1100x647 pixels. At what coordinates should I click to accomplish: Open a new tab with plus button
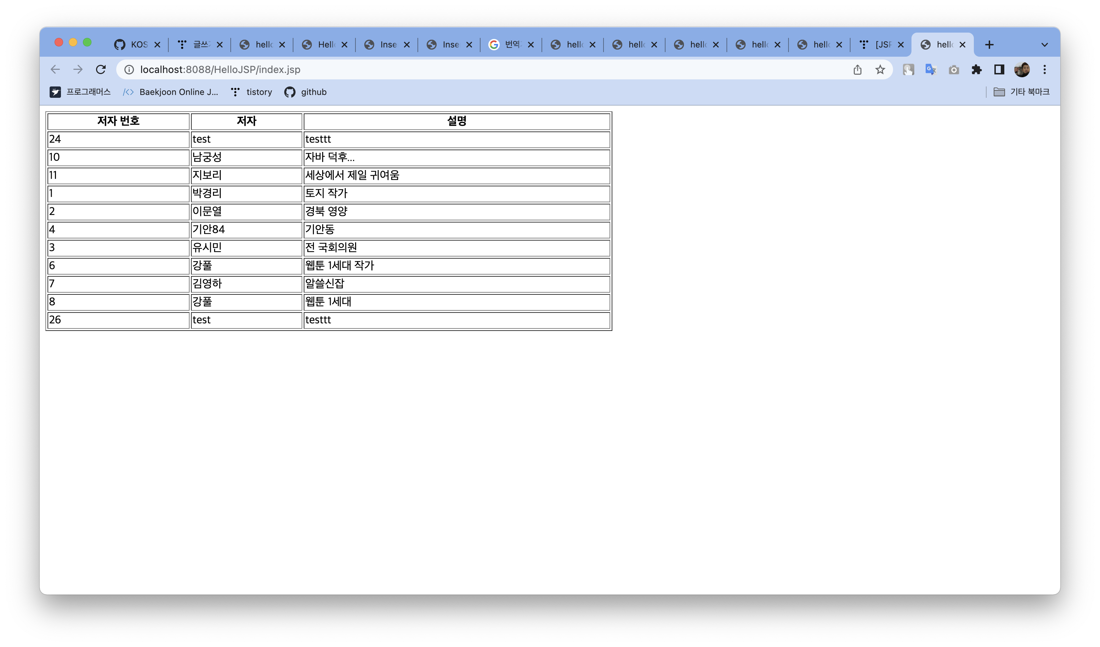pos(989,45)
